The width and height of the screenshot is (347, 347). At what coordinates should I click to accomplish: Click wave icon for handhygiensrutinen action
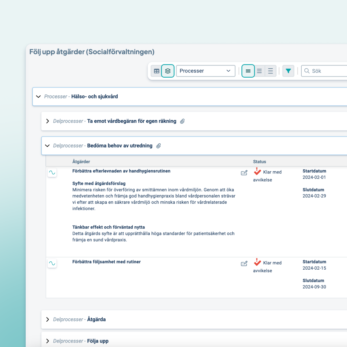[x=52, y=173]
